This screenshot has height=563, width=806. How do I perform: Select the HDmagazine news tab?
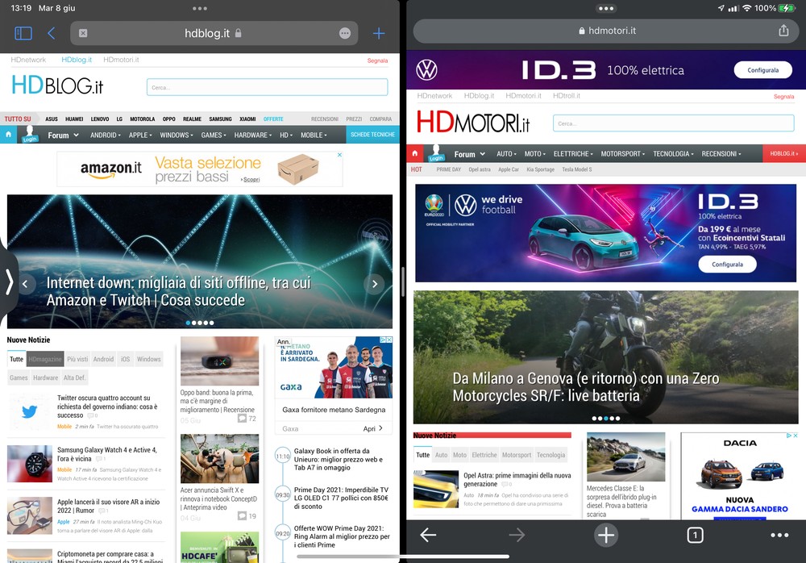pyautogui.click(x=45, y=359)
